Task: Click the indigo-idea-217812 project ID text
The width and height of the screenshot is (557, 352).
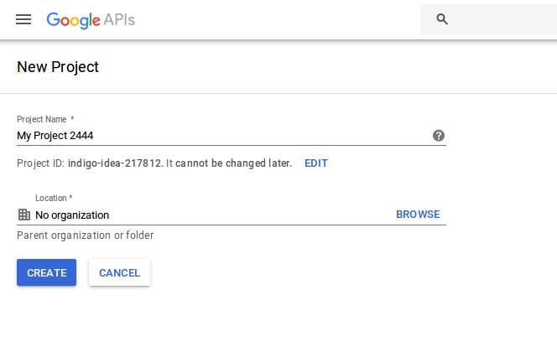Action: click(x=115, y=163)
